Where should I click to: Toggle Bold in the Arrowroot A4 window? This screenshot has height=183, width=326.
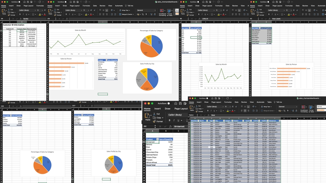pyautogui.click(x=169, y=120)
